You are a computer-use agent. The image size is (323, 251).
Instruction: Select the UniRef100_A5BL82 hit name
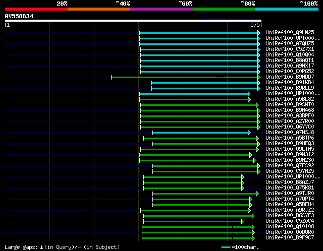(x=290, y=99)
